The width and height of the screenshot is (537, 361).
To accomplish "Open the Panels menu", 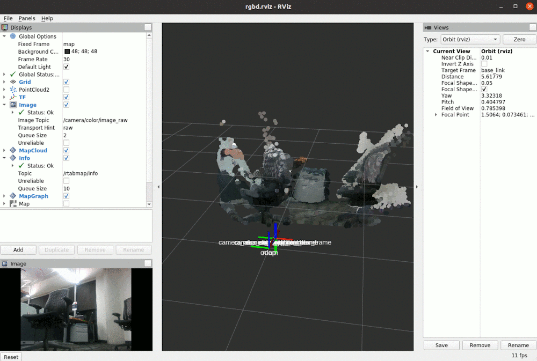I will pos(26,18).
